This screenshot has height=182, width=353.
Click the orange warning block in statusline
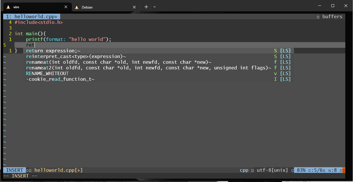click(x=344, y=170)
